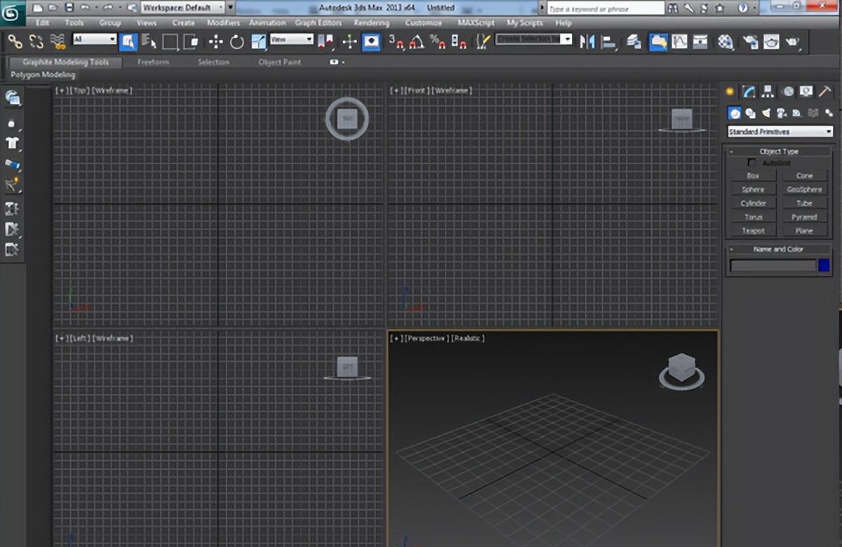Open the Named Selection Sets dropdown
The image size is (842, 547).
tap(534, 39)
